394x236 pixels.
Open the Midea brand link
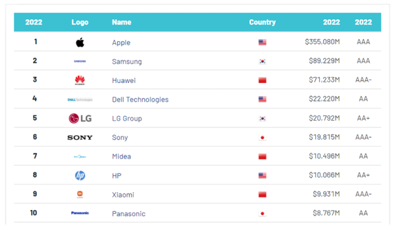tap(121, 157)
